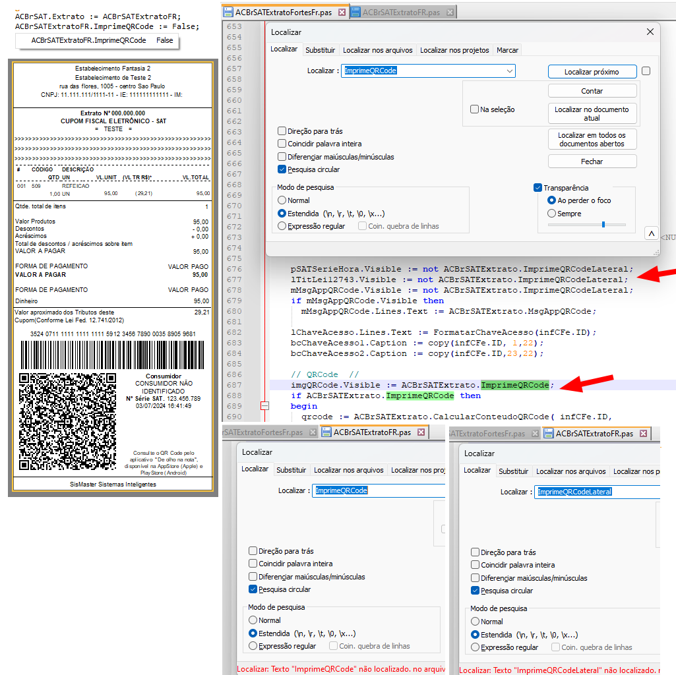676x675 pixels.
Task: Click the ACBrSATExtratoFR.ImprimeQRCode False tooltip
Action: [x=97, y=41]
